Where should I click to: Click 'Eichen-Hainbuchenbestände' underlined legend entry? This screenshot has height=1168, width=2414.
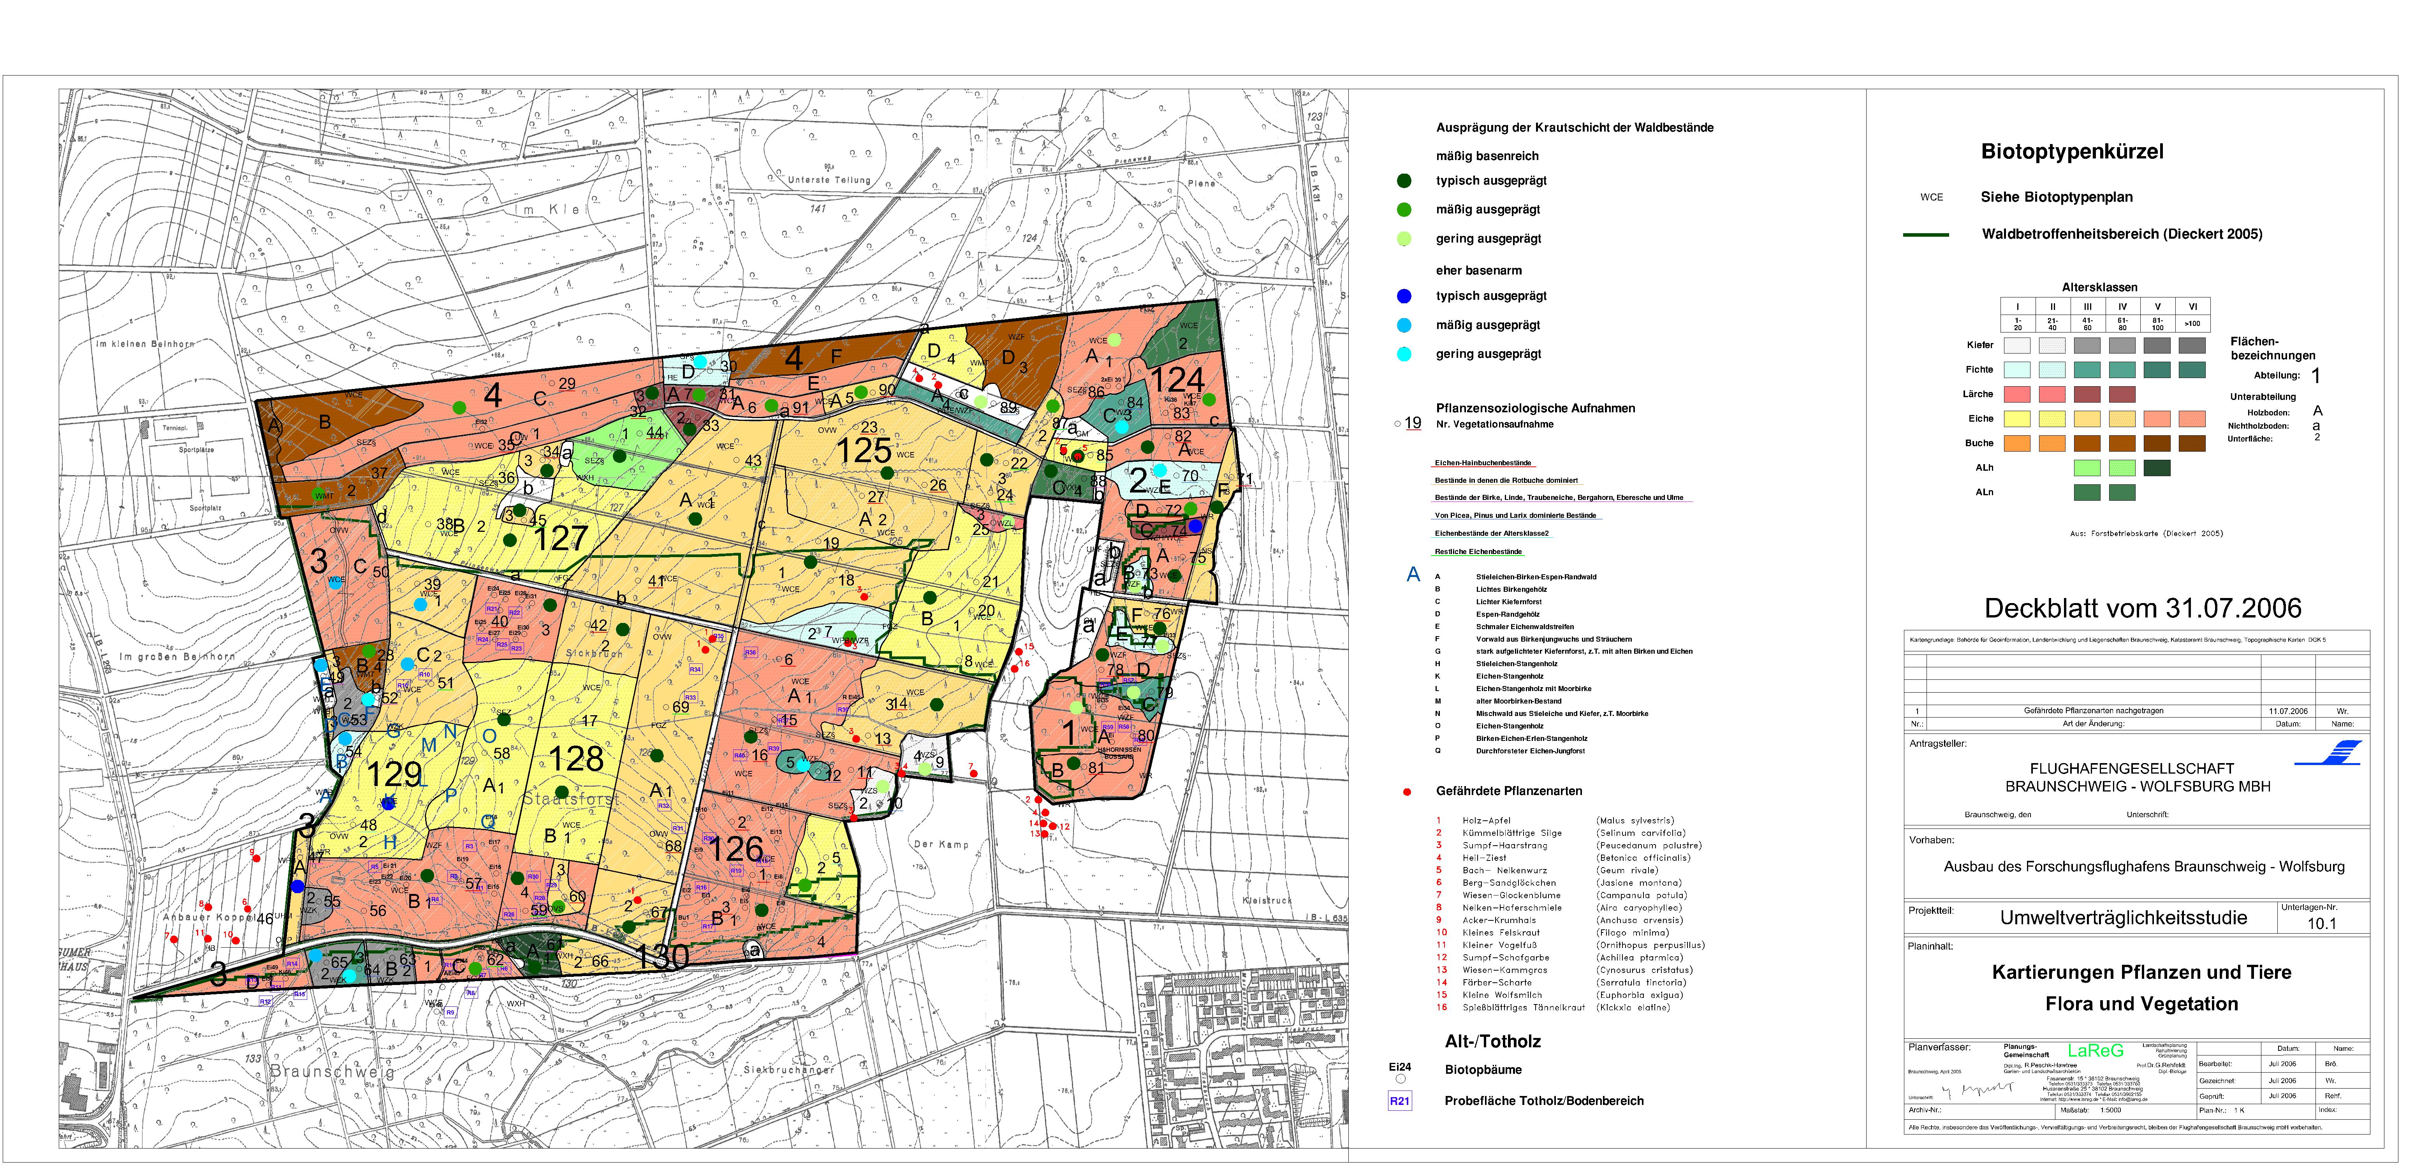1483,463
